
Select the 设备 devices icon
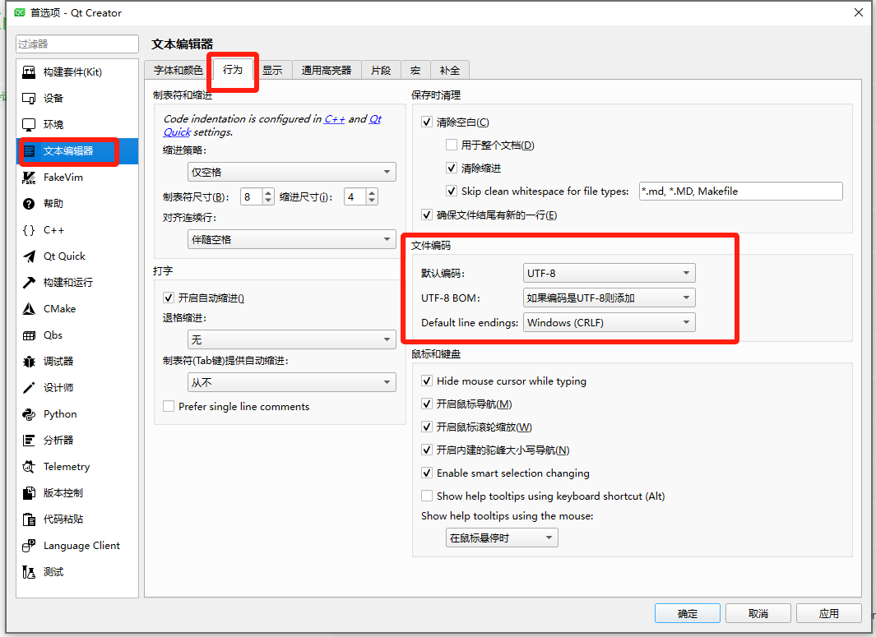[29, 99]
